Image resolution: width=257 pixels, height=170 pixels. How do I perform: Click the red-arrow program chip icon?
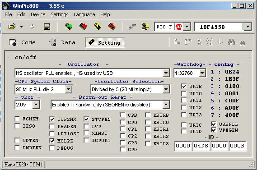pos(83,26)
